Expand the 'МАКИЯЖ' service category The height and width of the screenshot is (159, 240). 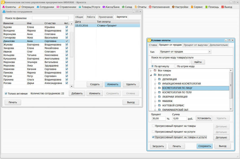pyautogui.click(x=155, y=101)
